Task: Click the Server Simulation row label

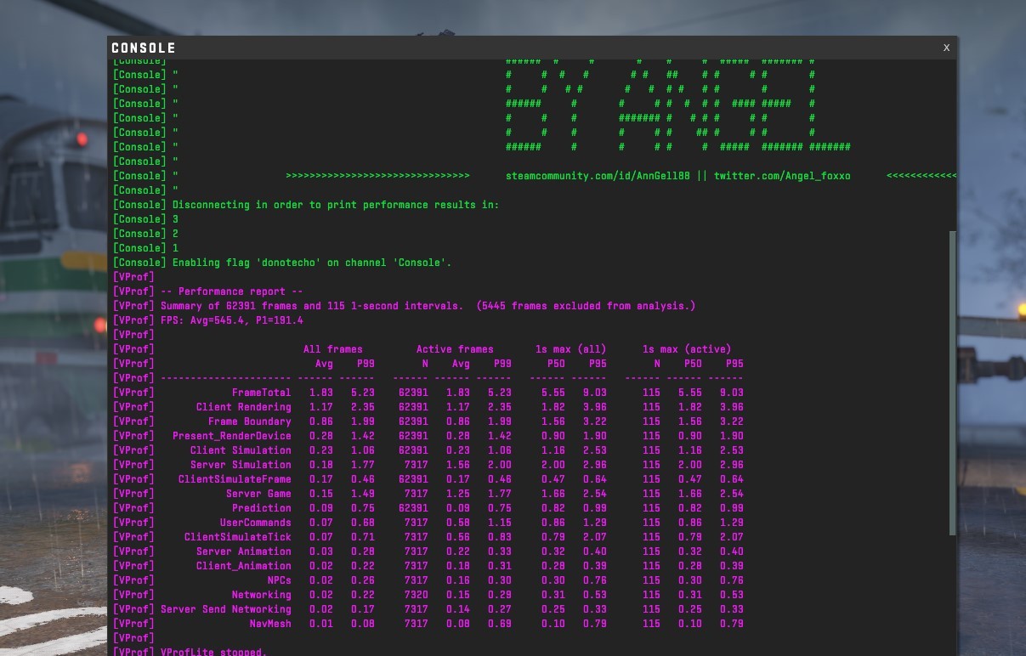Action: click(241, 465)
